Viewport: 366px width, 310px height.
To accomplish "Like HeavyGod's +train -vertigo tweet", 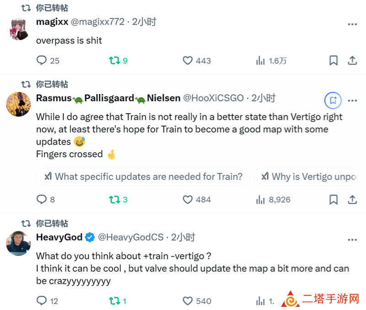I will (197, 301).
